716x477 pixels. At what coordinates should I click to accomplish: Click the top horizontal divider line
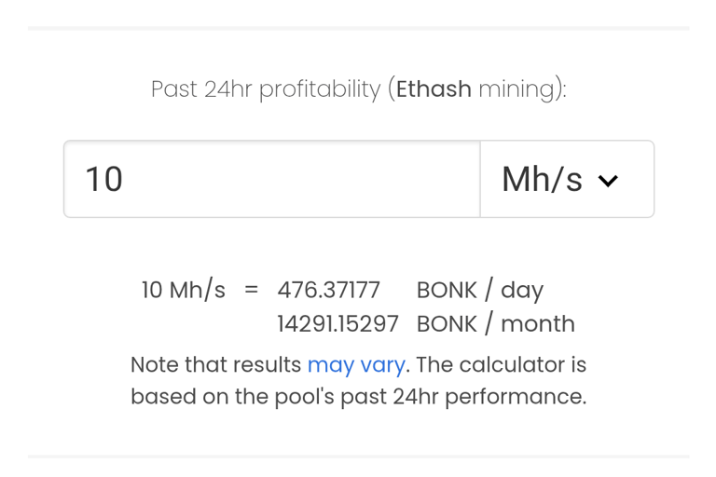tap(358, 28)
